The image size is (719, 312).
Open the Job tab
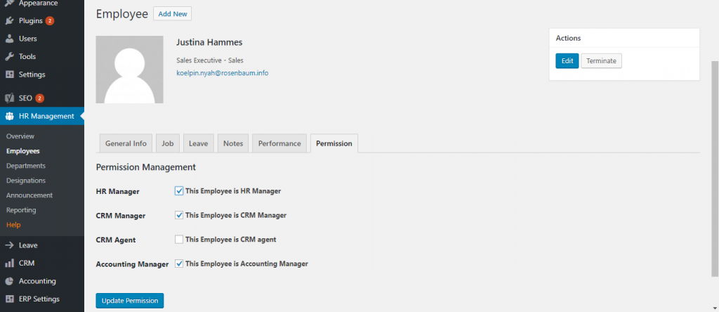[x=167, y=143]
